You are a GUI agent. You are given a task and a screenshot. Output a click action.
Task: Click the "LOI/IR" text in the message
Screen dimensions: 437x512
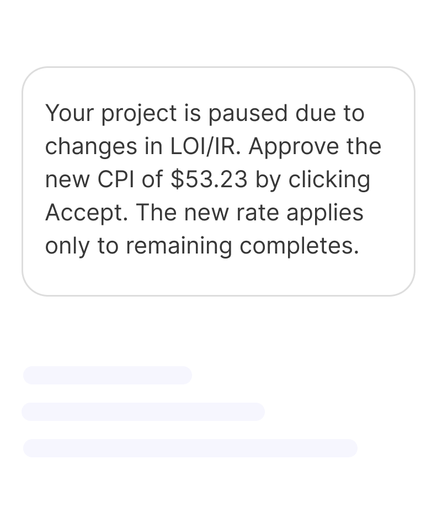200,146
